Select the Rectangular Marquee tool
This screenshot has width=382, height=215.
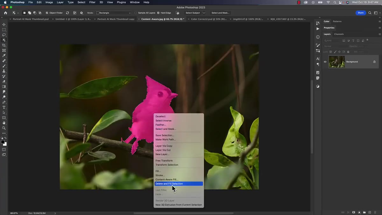4,30
